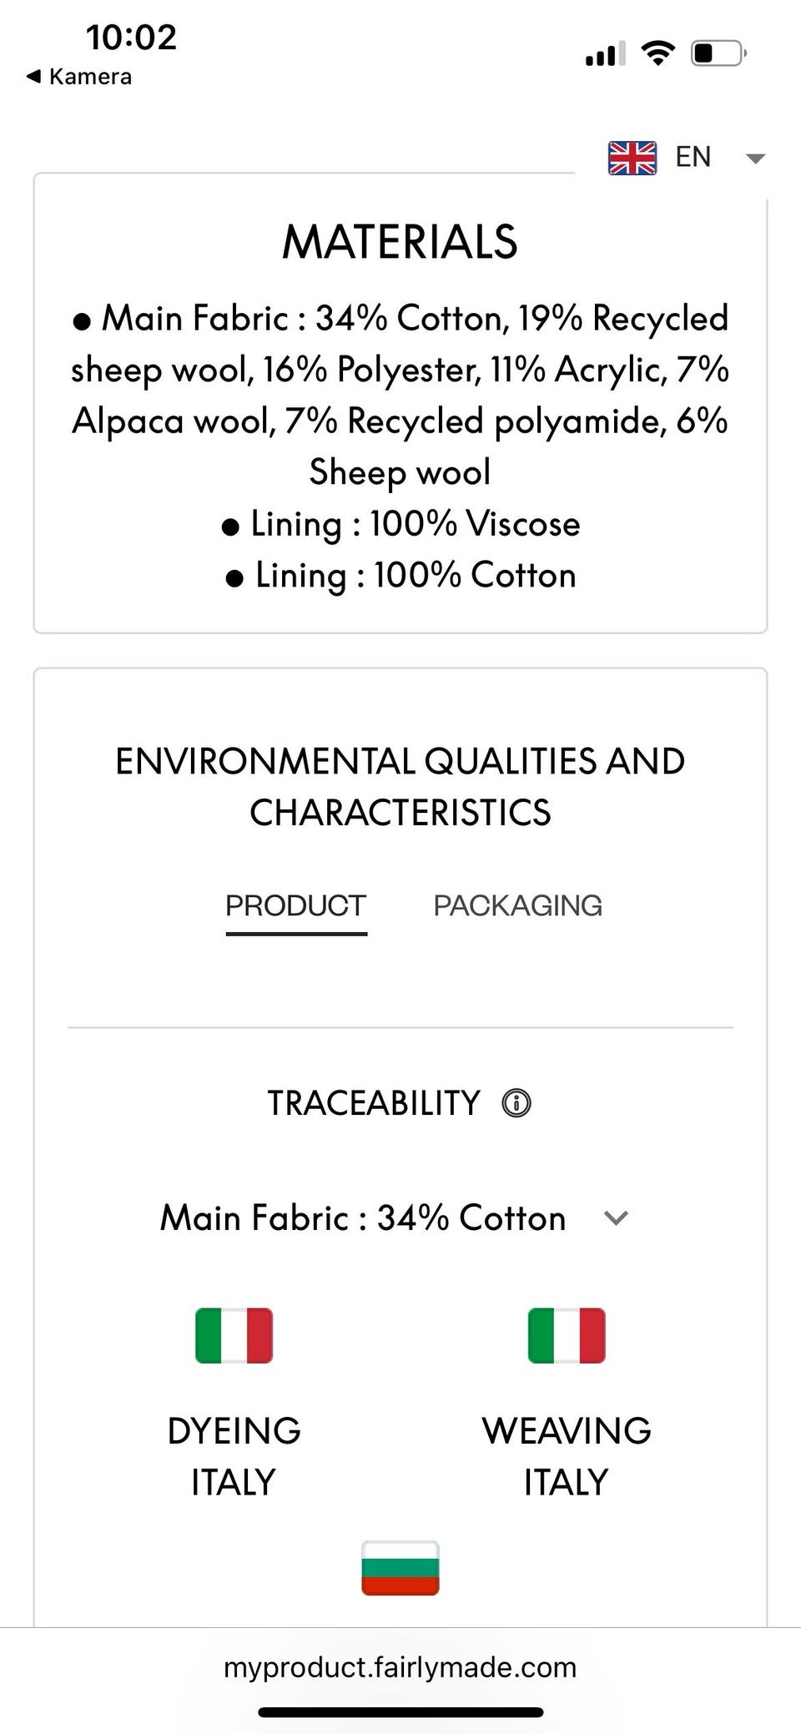Tap the Italy flag above DYEING
This screenshot has width=801, height=1734.
pyautogui.click(x=234, y=1335)
